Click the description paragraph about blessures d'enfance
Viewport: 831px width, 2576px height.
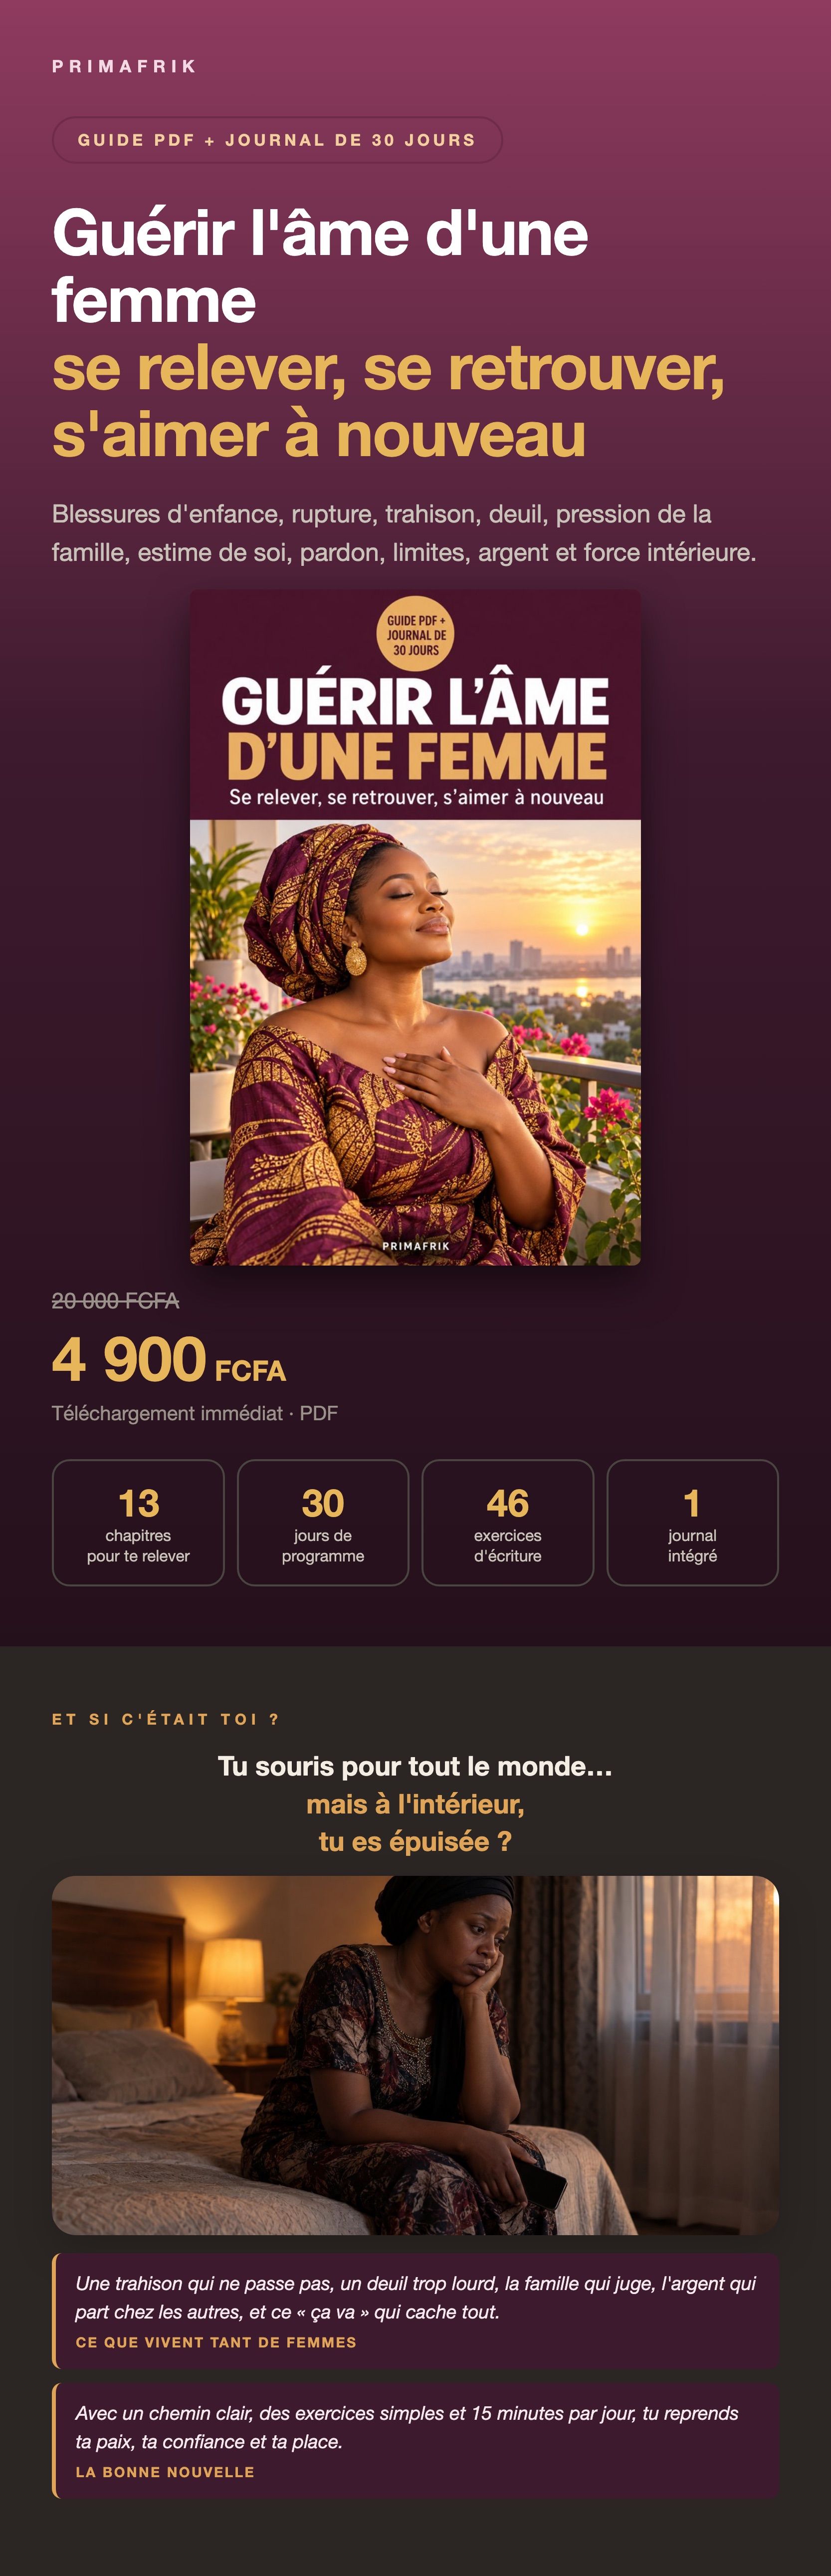[404, 533]
